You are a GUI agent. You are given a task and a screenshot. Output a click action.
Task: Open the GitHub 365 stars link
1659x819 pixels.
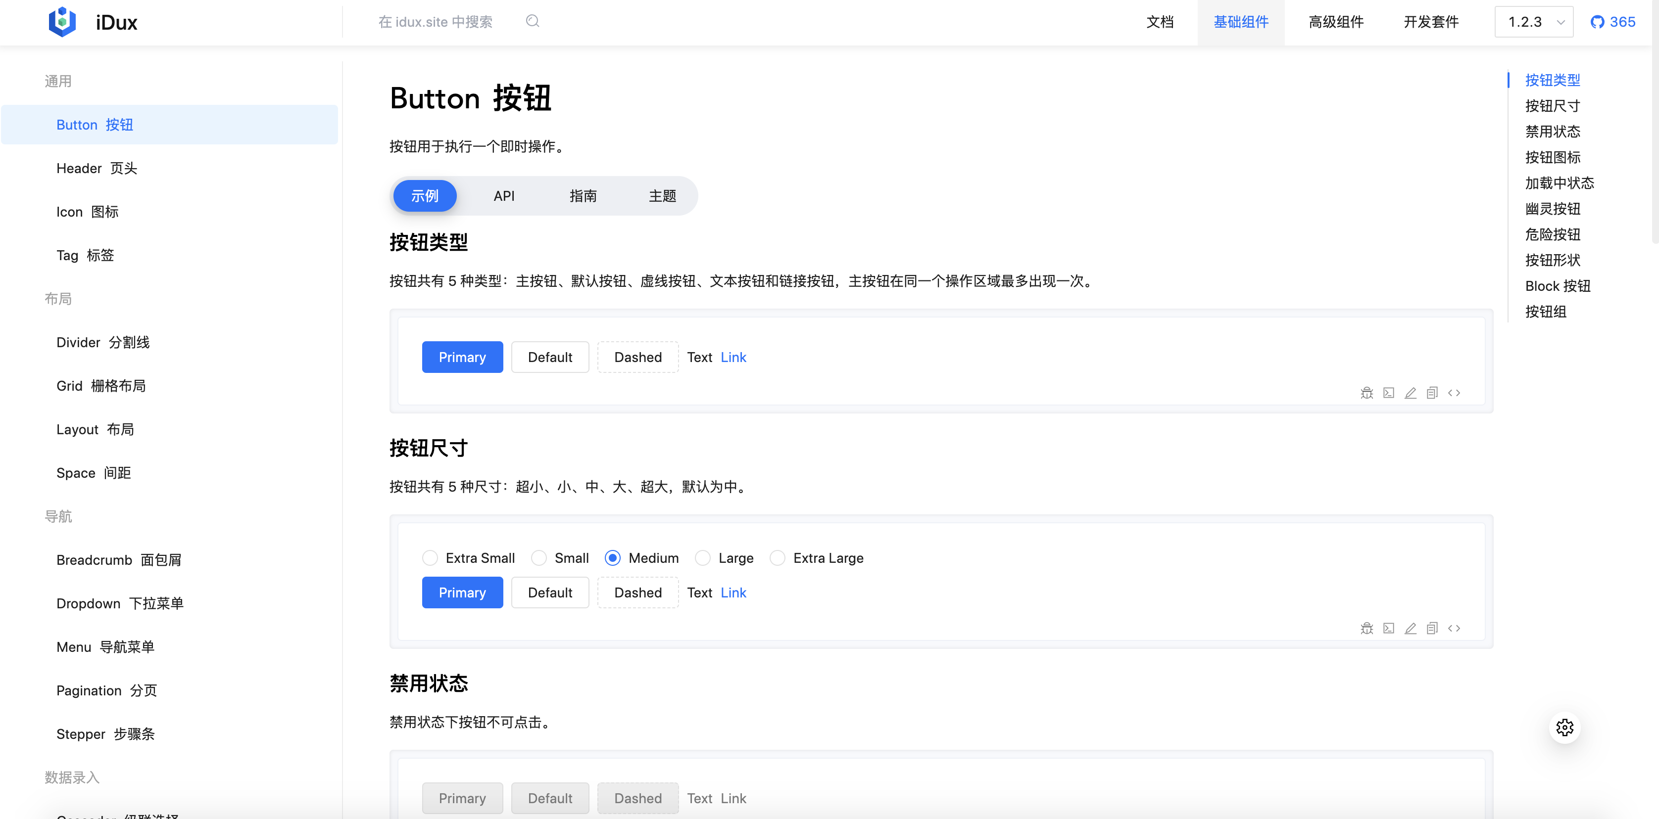(x=1612, y=22)
